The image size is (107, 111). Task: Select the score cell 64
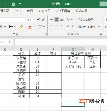(37, 96)
